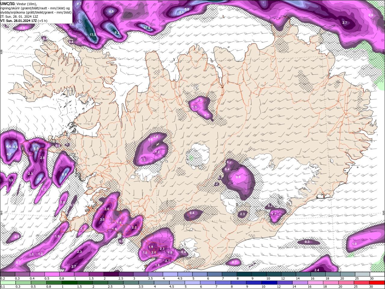Click the 12.5 snowfall maximum value on the map
The height and width of the screenshot is (289, 385).
coord(93,35)
